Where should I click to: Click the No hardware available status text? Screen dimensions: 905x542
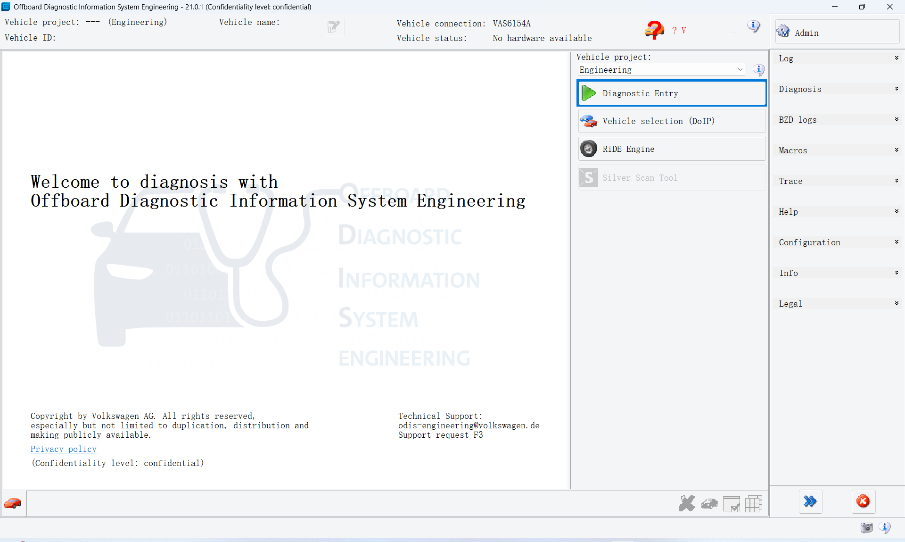coord(542,38)
